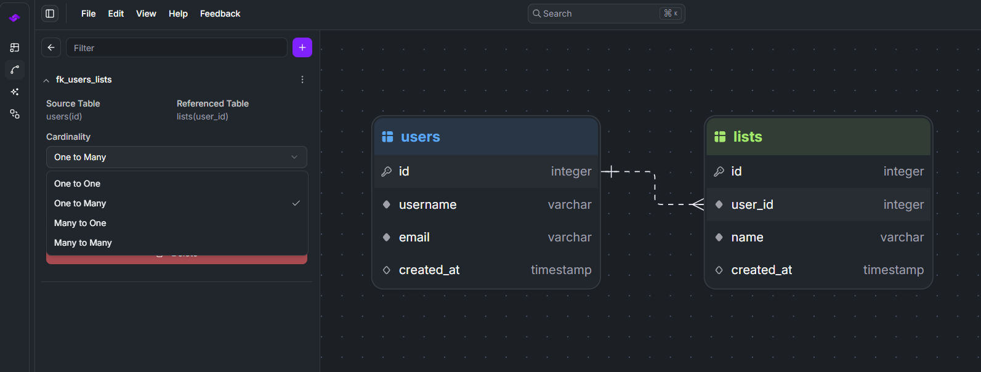Viewport: 981px width, 372px height.
Task: Click integer type of users id
Action: 571,171
